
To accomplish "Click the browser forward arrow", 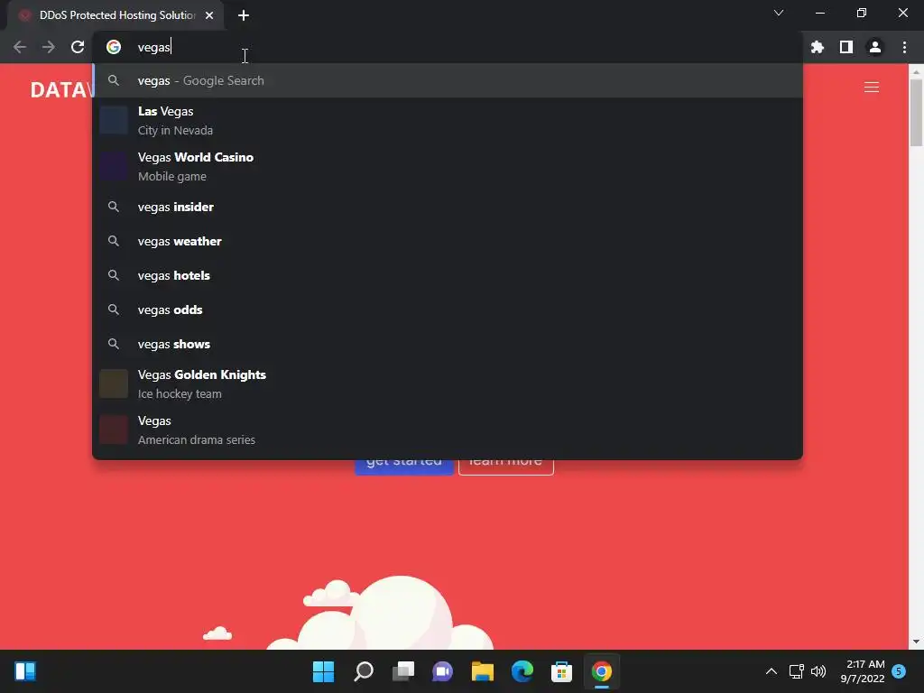I will click(x=49, y=47).
